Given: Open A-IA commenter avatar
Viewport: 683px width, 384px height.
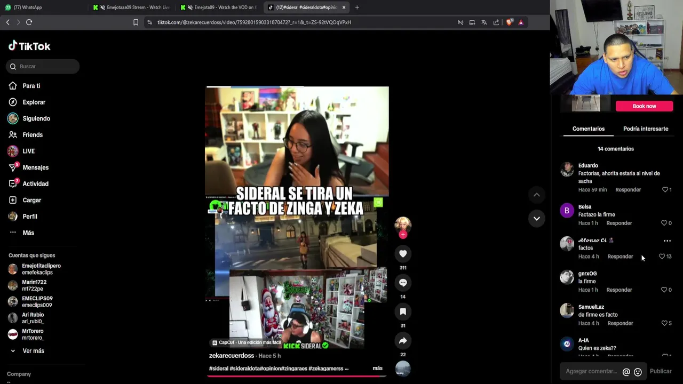Looking at the screenshot, I should click(567, 344).
